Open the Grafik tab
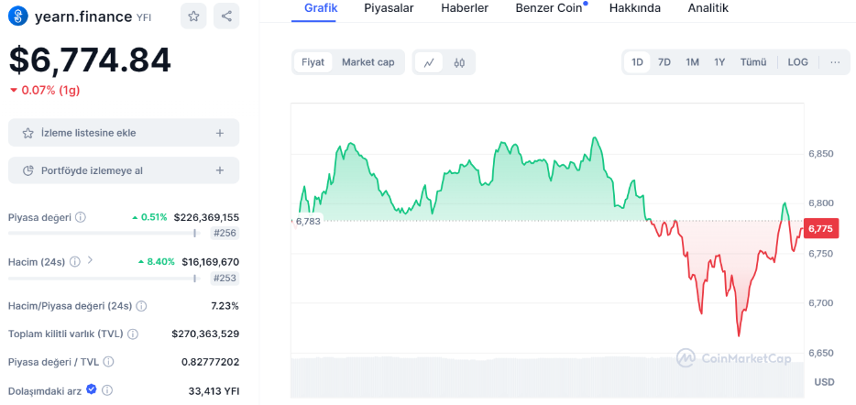This screenshot has height=405, width=856. 321,8
